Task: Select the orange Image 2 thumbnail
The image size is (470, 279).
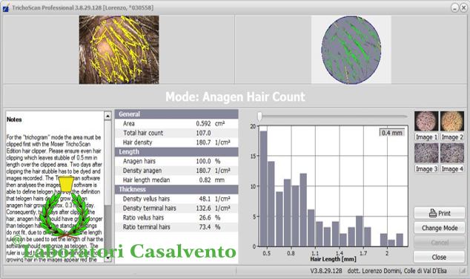Action: pos(452,121)
